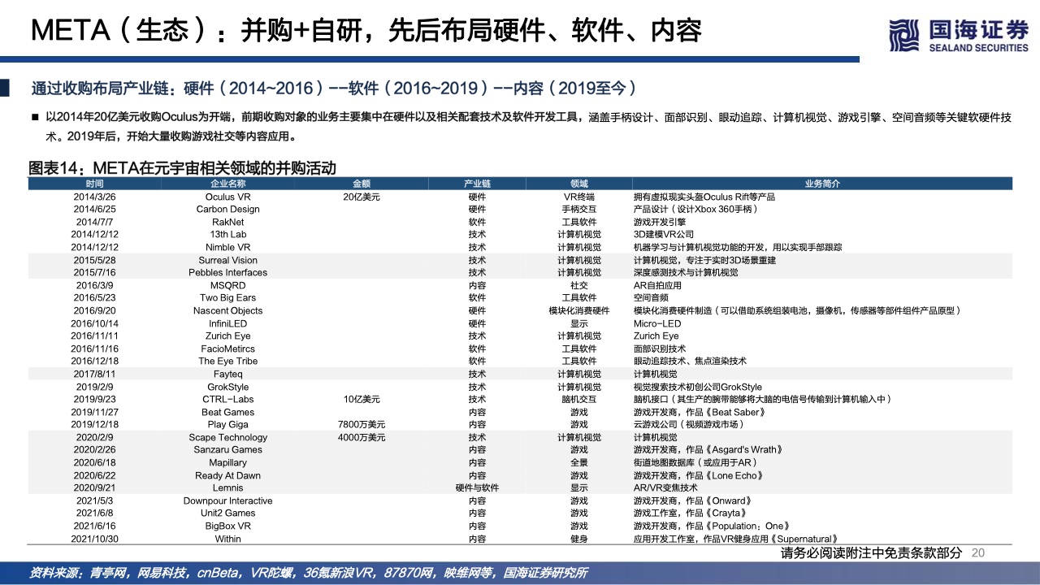1040x585 pixels.
Task: Click the FacioMetircs cell
Action: [x=227, y=349]
